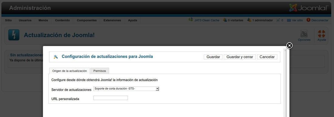Open the Componentes menu
Screen dimensions: 334x117
[x=87, y=20]
